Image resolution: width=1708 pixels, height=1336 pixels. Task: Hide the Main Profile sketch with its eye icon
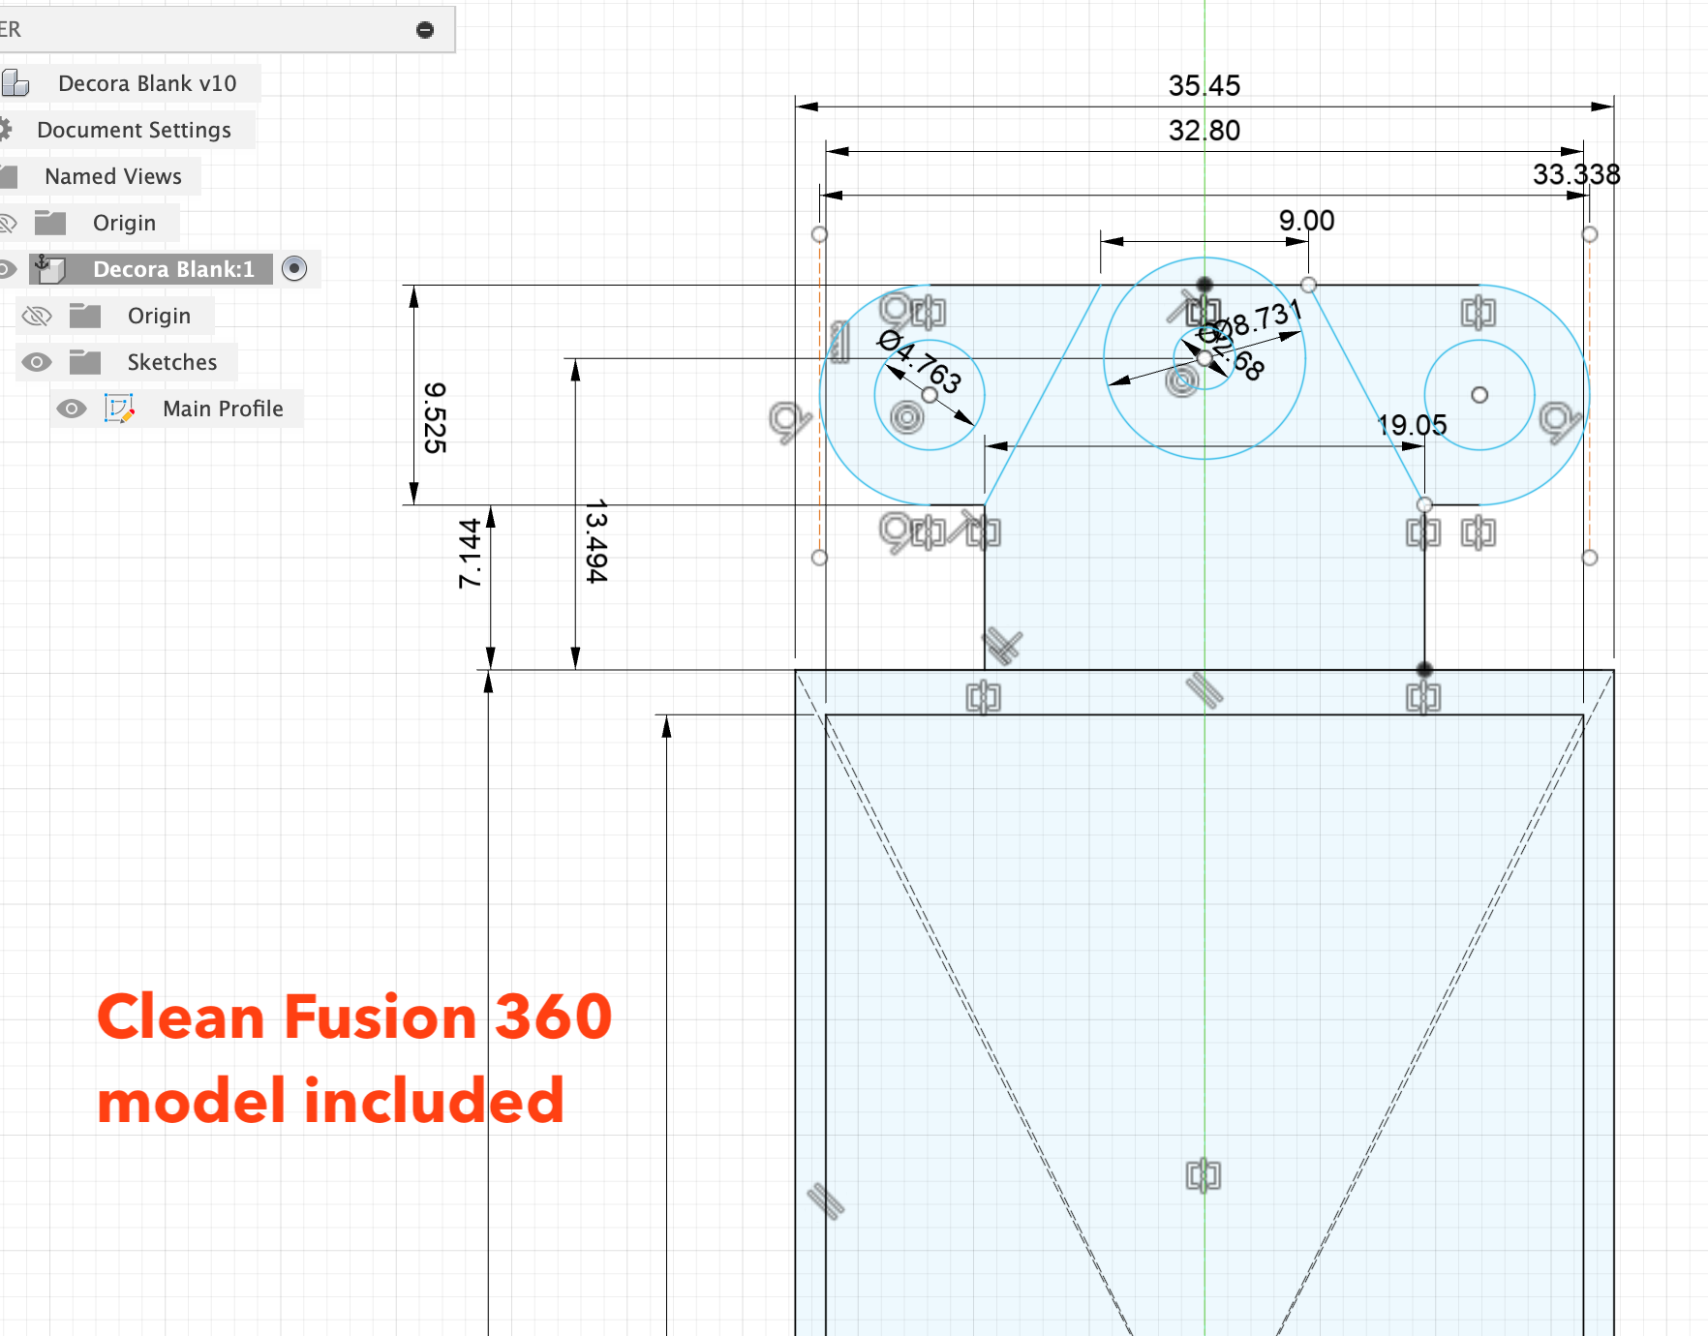click(x=71, y=409)
